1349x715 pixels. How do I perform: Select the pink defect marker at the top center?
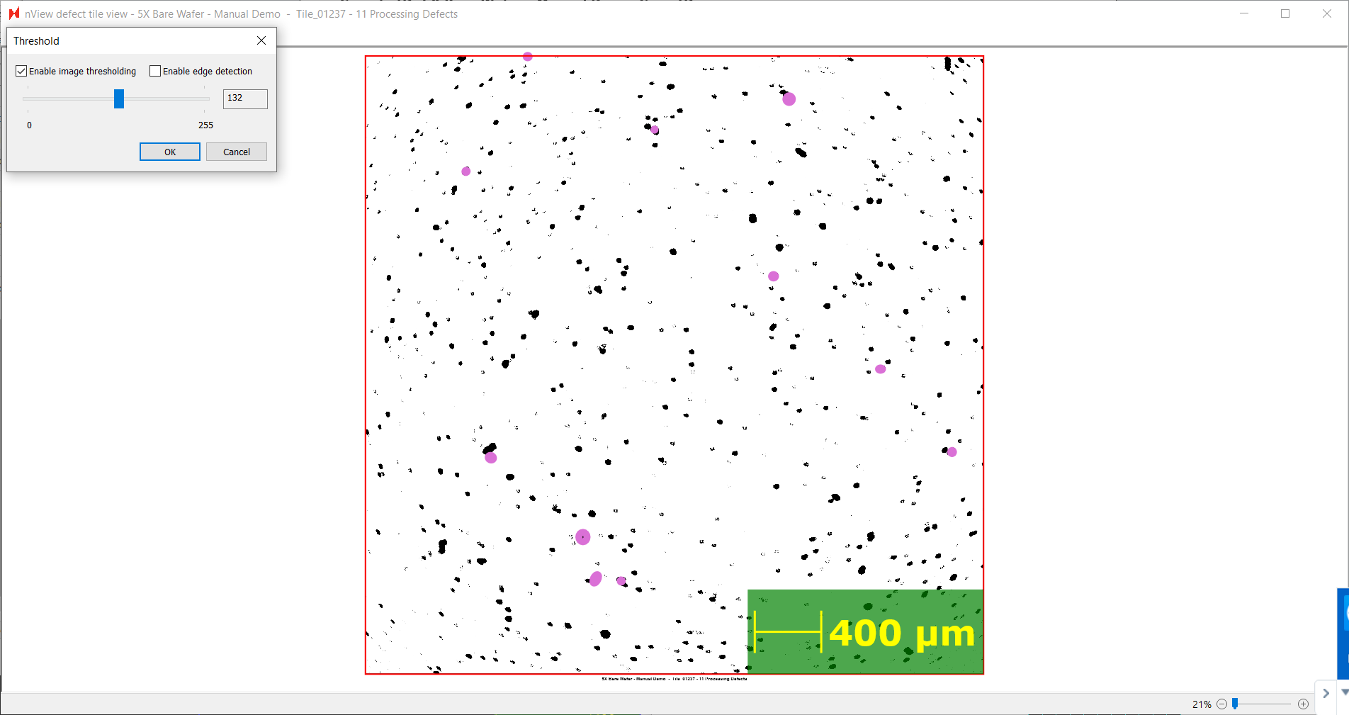coord(526,56)
